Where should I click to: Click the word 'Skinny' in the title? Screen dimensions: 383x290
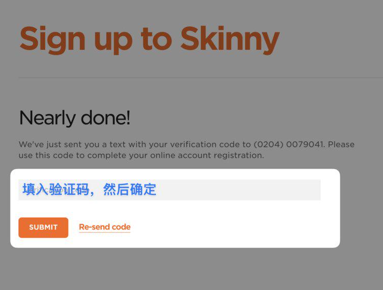pos(230,39)
